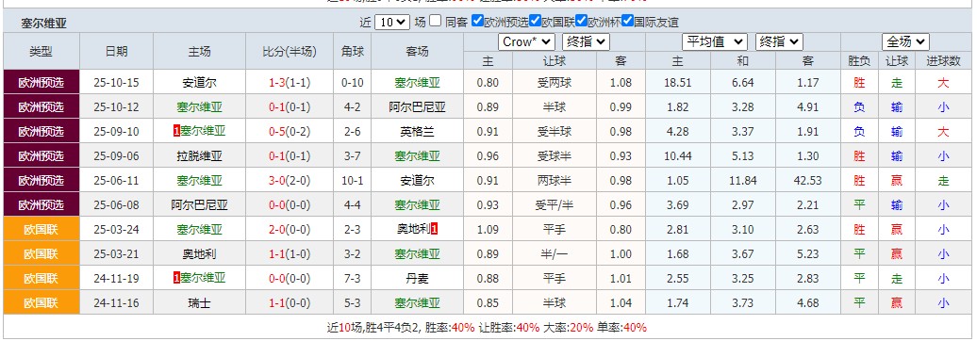Click the 进球数 column header
The image size is (977, 341).
(x=943, y=60)
